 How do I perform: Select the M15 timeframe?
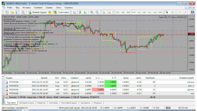click(128, 12)
